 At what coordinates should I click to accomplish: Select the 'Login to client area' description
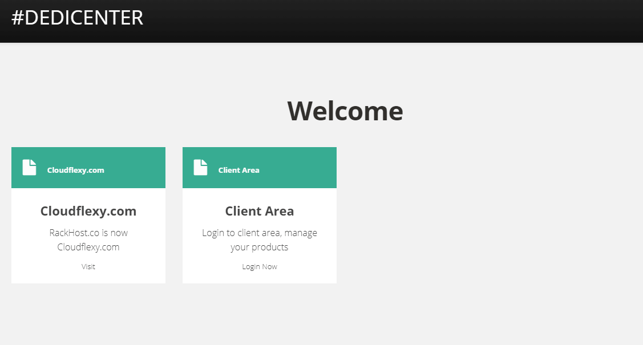(260, 240)
